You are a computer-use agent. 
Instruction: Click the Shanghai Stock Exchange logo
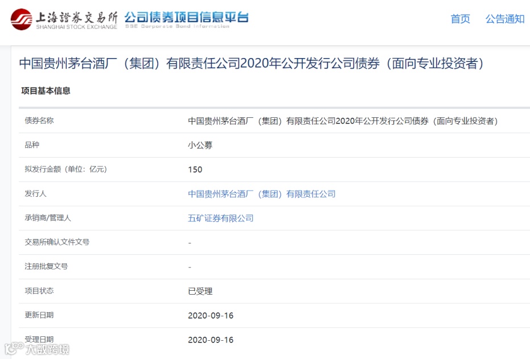coord(64,19)
